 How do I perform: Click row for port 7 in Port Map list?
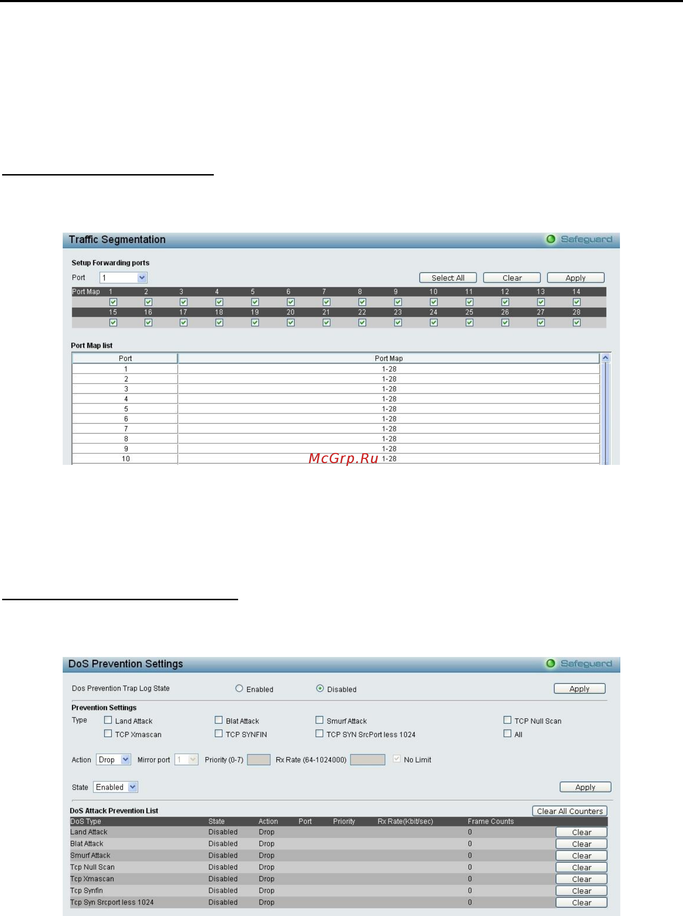tap(336, 429)
